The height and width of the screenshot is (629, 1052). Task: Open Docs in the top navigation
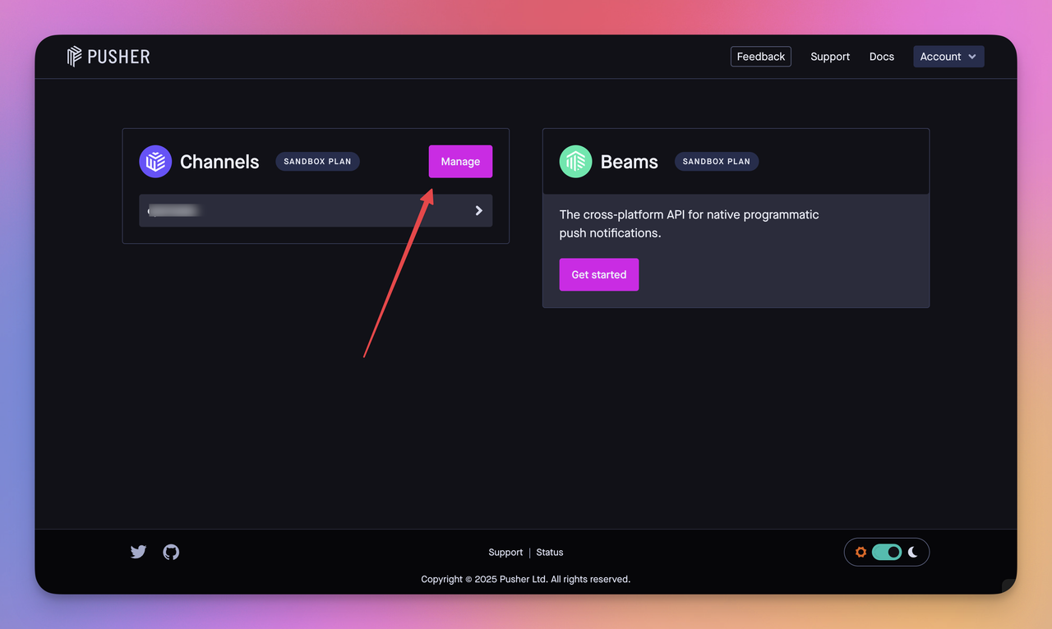882,57
